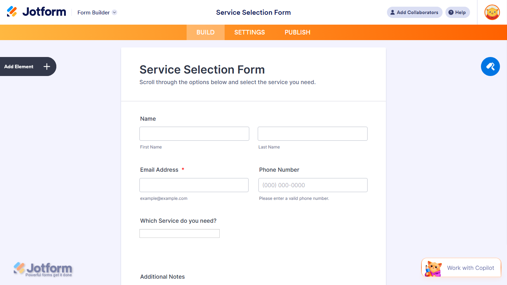Open the Form Builder dropdown
Screen dimensions: 507x285
pyautogui.click(x=97, y=12)
